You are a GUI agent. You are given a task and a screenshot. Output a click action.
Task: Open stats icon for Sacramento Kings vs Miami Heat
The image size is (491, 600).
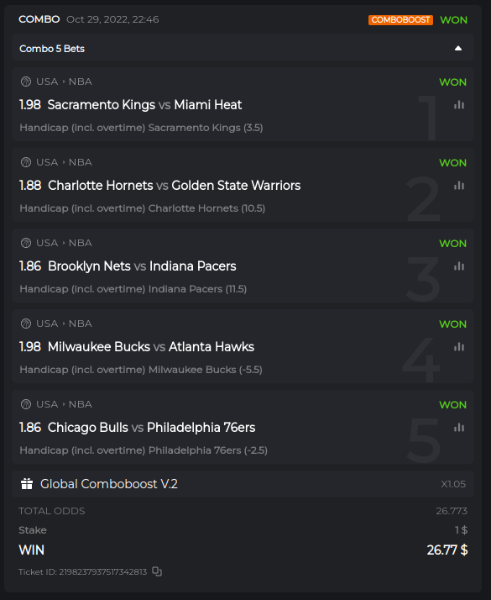(x=459, y=105)
